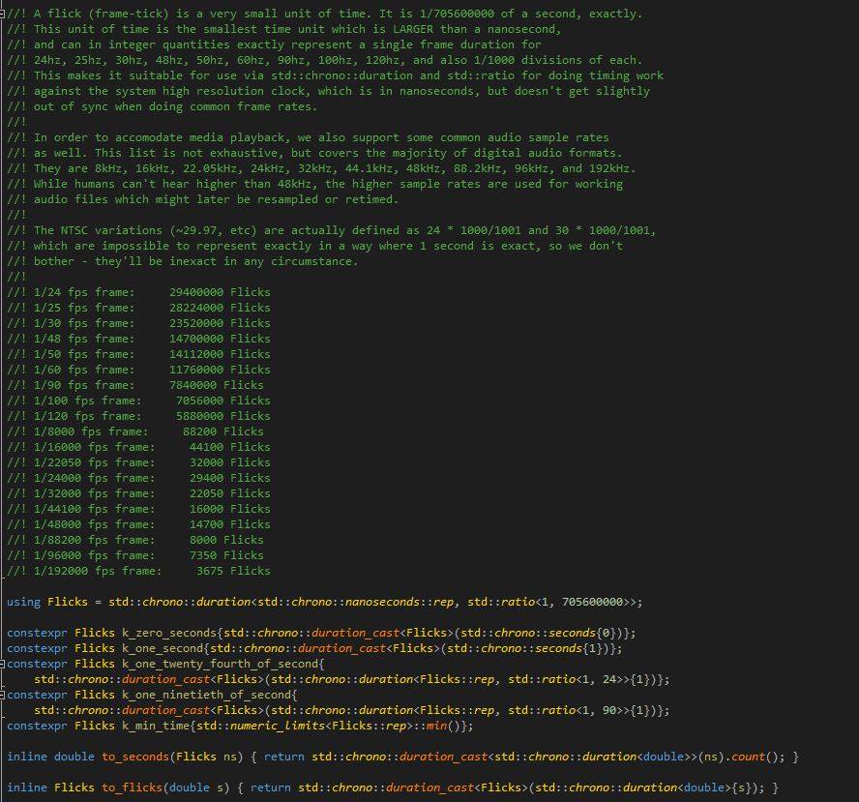Click the to_flicks function name
Image resolution: width=859 pixels, height=802 pixels.
click(x=132, y=787)
